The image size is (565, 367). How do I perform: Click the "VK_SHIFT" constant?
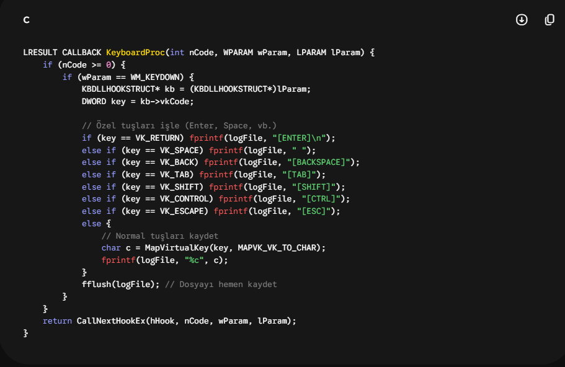click(179, 187)
